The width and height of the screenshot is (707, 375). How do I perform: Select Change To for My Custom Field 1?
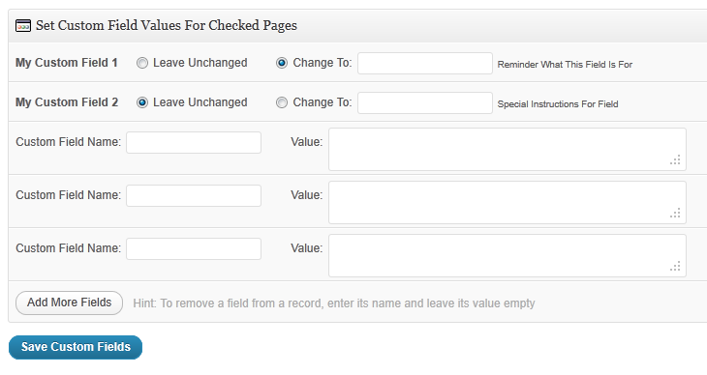(x=282, y=63)
